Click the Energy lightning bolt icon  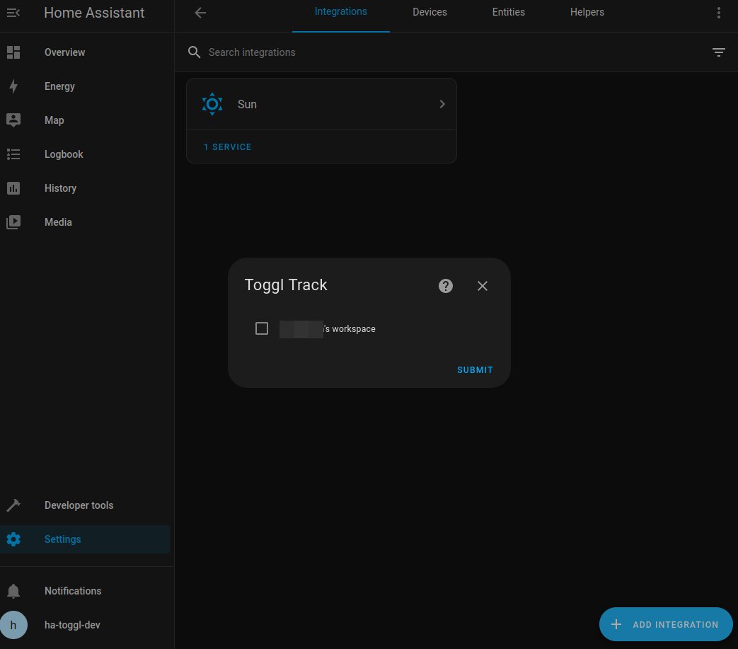click(x=13, y=86)
